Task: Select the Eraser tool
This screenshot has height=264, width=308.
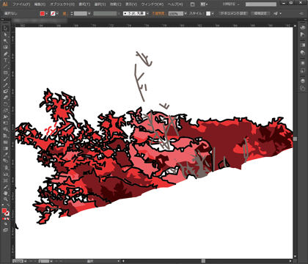Action: click(x=5, y=98)
